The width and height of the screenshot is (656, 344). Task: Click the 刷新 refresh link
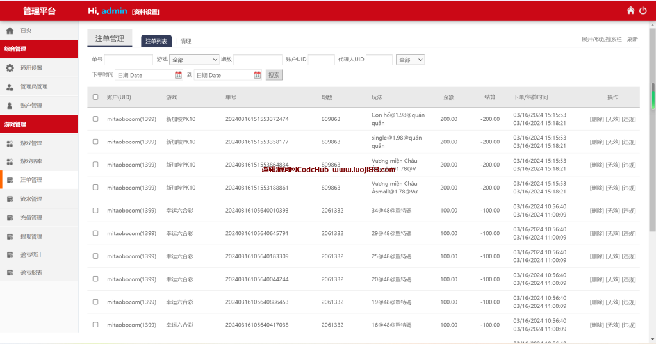(x=632, y=39)
